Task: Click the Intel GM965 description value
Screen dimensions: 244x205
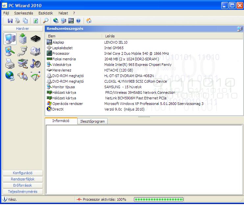Action: [x=114, y=48]
